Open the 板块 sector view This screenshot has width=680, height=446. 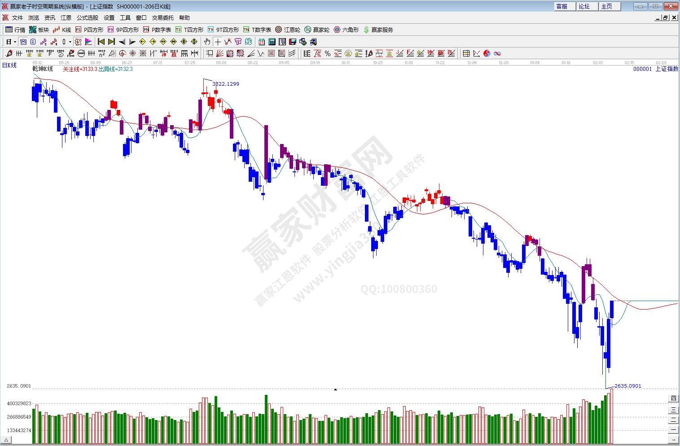pos(39,30)
